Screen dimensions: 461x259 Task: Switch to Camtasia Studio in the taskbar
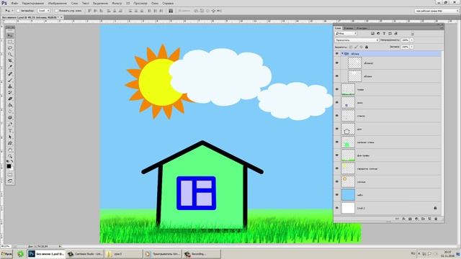[x=84, y=254]
